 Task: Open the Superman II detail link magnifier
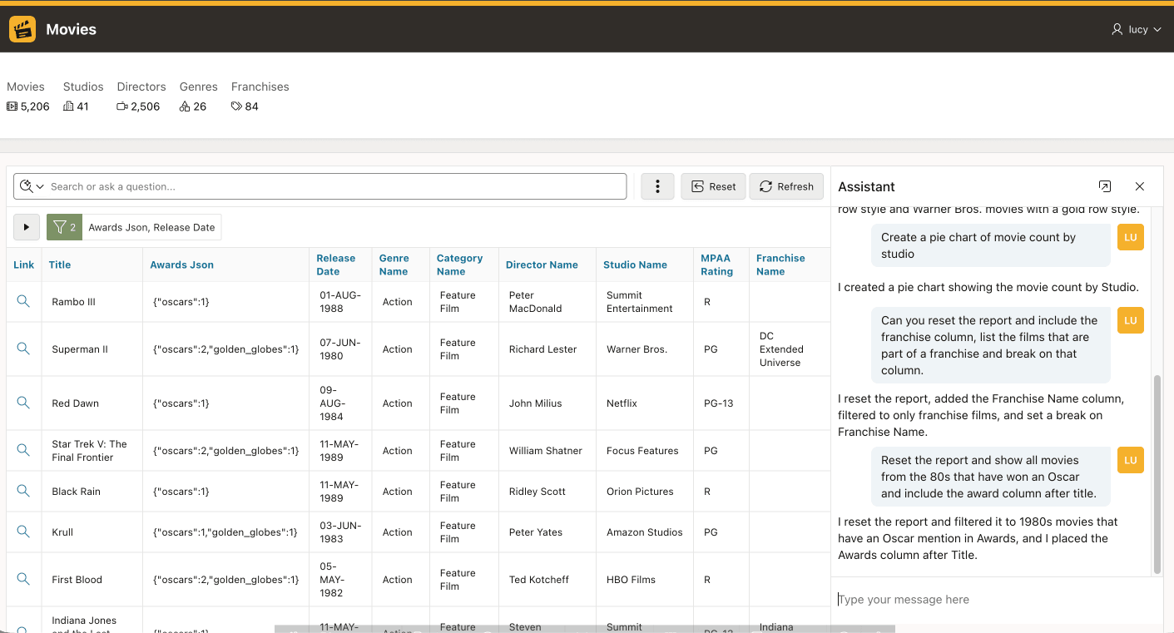23,349
